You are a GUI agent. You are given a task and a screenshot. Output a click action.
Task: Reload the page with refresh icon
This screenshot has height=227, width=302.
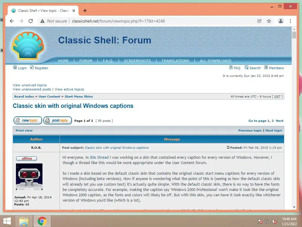[31, 21]
